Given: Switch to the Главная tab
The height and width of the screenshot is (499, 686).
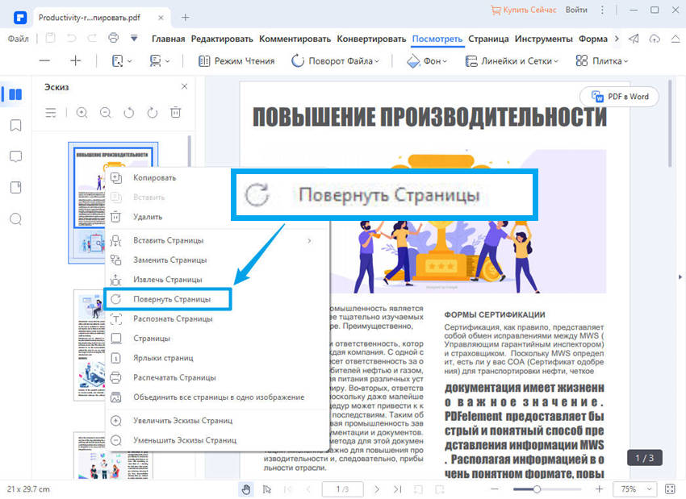Looking at the screenshot, I should [x=169, y=39].
